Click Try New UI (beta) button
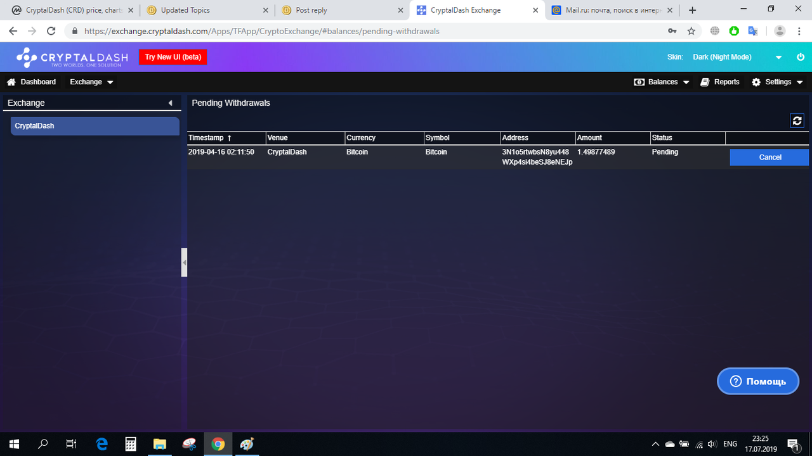Image resolution: width=812 pixels, height=456 pixels. 173,57
